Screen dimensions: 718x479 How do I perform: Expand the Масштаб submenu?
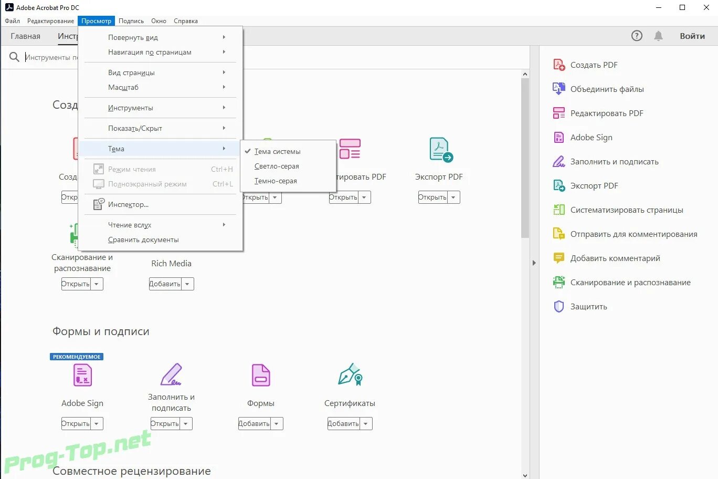coord(160,87)
